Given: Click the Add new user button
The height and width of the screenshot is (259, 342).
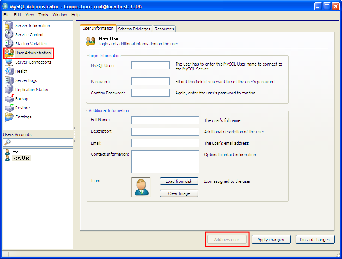Looking at the screenshot, I should click(227, 240).
